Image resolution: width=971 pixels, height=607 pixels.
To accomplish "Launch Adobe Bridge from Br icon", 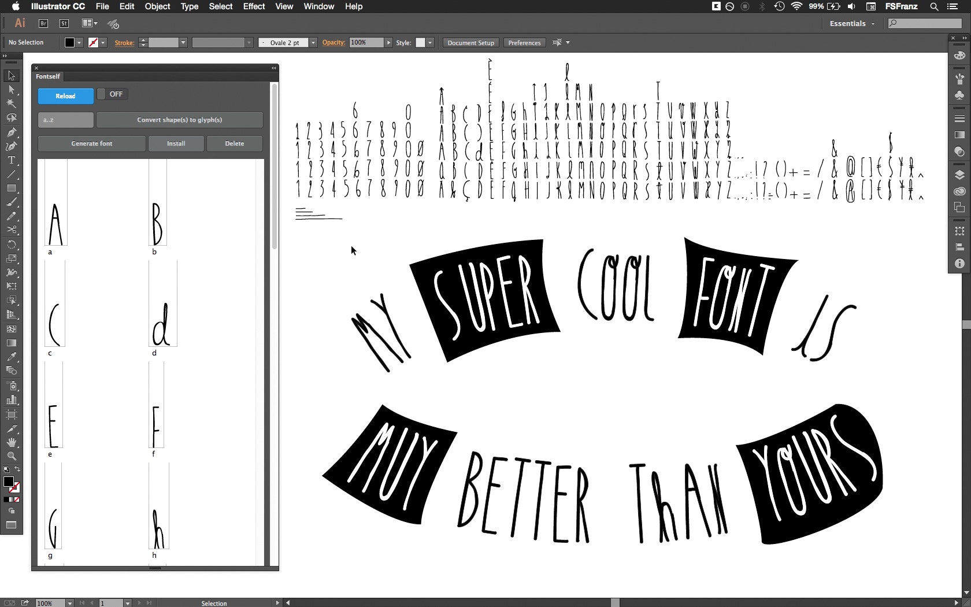I will [x=43, y=24].
